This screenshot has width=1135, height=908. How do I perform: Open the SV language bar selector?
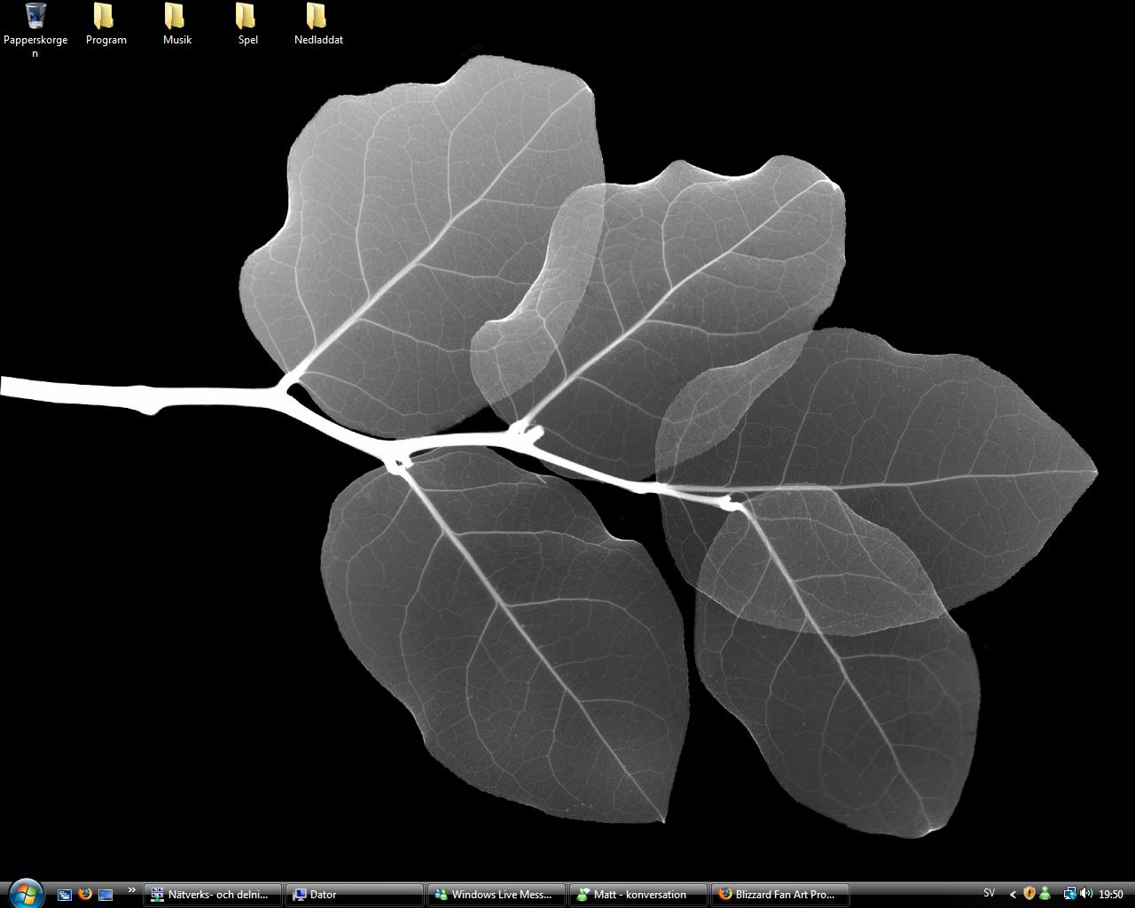990,894
